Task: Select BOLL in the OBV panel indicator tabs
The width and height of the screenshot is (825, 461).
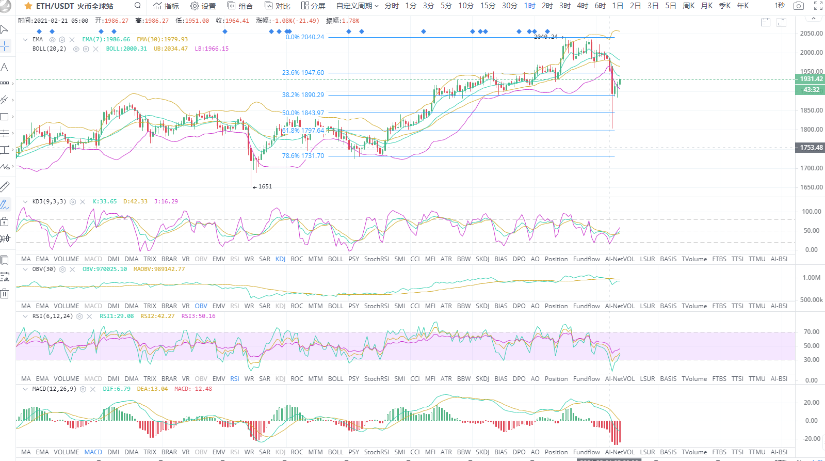Action: point(335,306)
